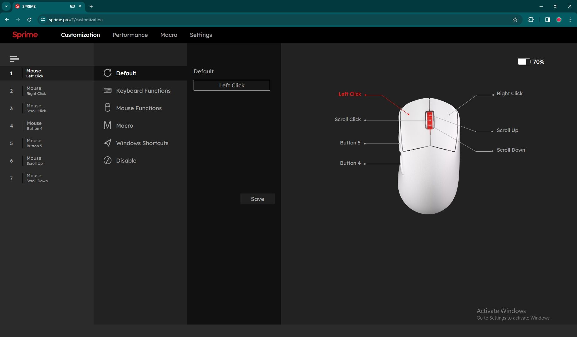The image size is (577, 337).
Task: Click the 70% battery percentage text
Action: (539, 62)
